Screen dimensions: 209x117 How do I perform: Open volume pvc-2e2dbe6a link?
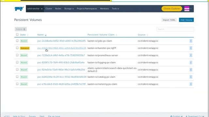point(61,41)
